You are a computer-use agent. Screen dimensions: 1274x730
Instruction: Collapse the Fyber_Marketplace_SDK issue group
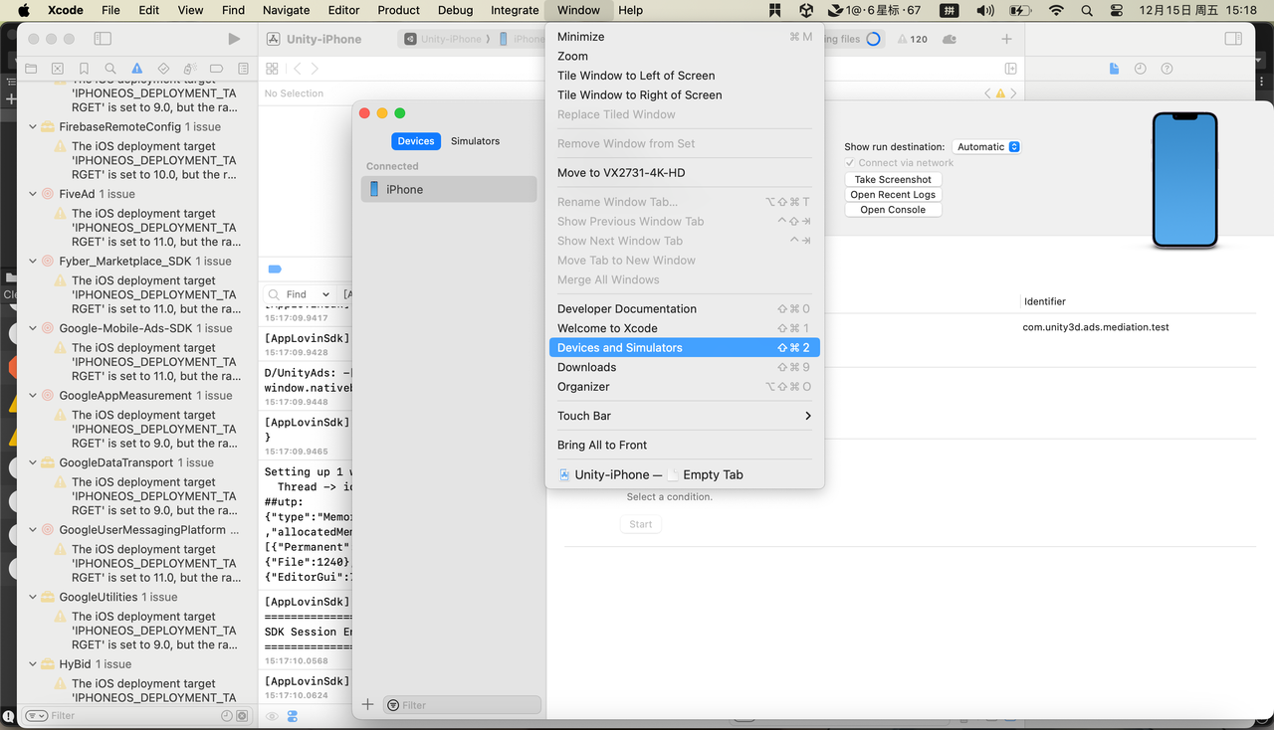point(33,262)
